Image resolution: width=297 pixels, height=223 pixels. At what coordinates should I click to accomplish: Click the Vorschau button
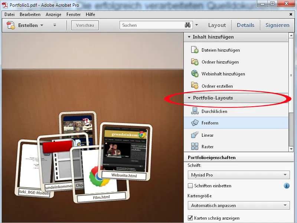click(x=85, y=25)
